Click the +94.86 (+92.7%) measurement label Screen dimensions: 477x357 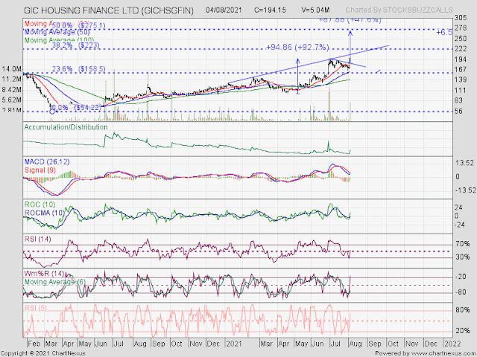297,47
